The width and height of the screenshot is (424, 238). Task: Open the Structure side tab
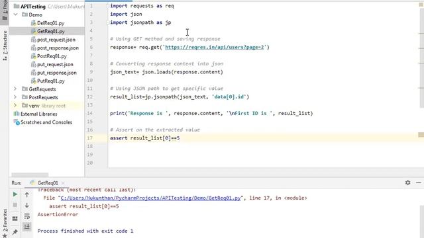[5, 46]
